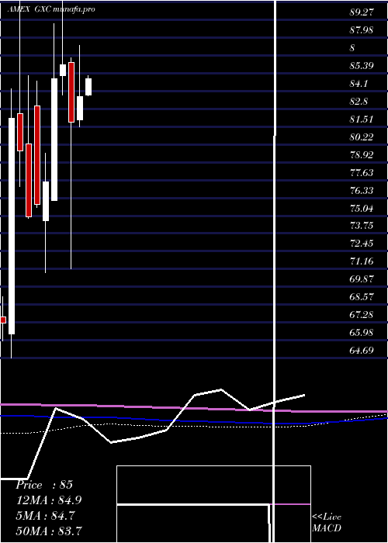Click the 72.45 price axis label

tap(362, 244)
